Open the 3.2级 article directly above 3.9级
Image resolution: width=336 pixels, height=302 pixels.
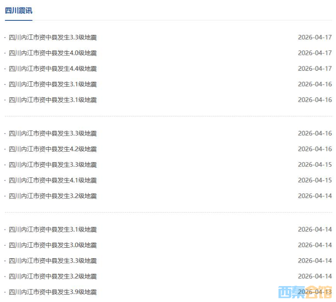[53, 276]
